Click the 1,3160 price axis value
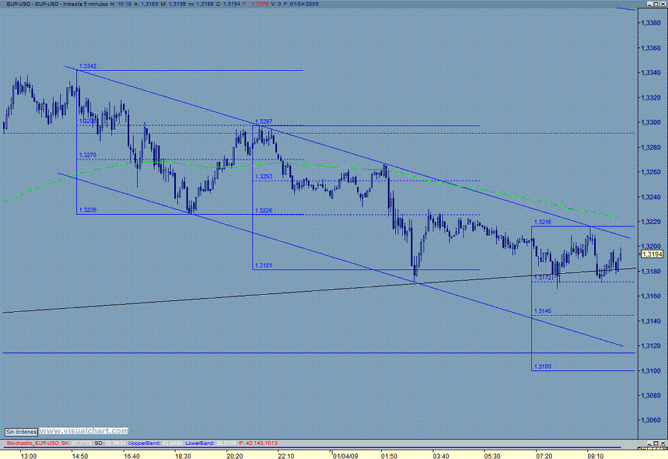This screenshot has height=459, width=668. click(651, 297)
